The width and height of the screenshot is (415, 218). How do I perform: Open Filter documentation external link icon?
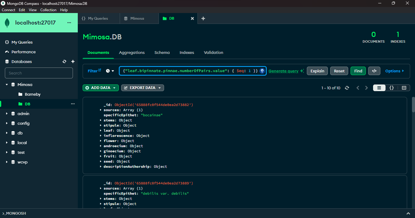tap(100, 70)
